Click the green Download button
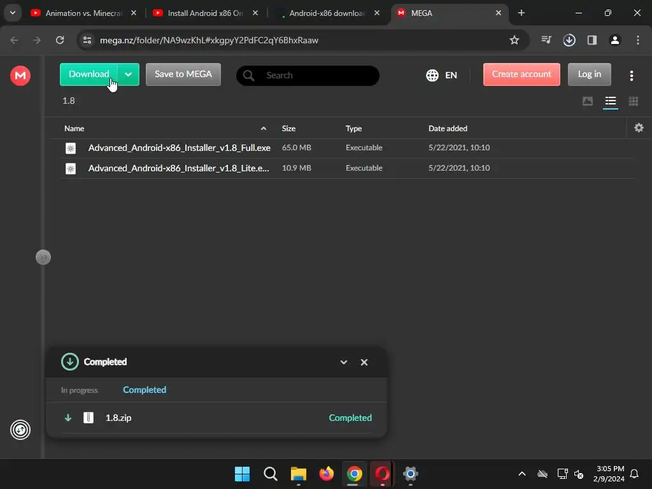This screenshot has height=489, width=652. point(89,74)
